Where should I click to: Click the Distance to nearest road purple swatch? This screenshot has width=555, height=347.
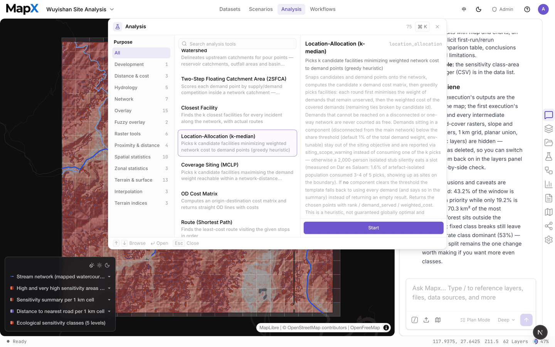[x=12, y=312]
